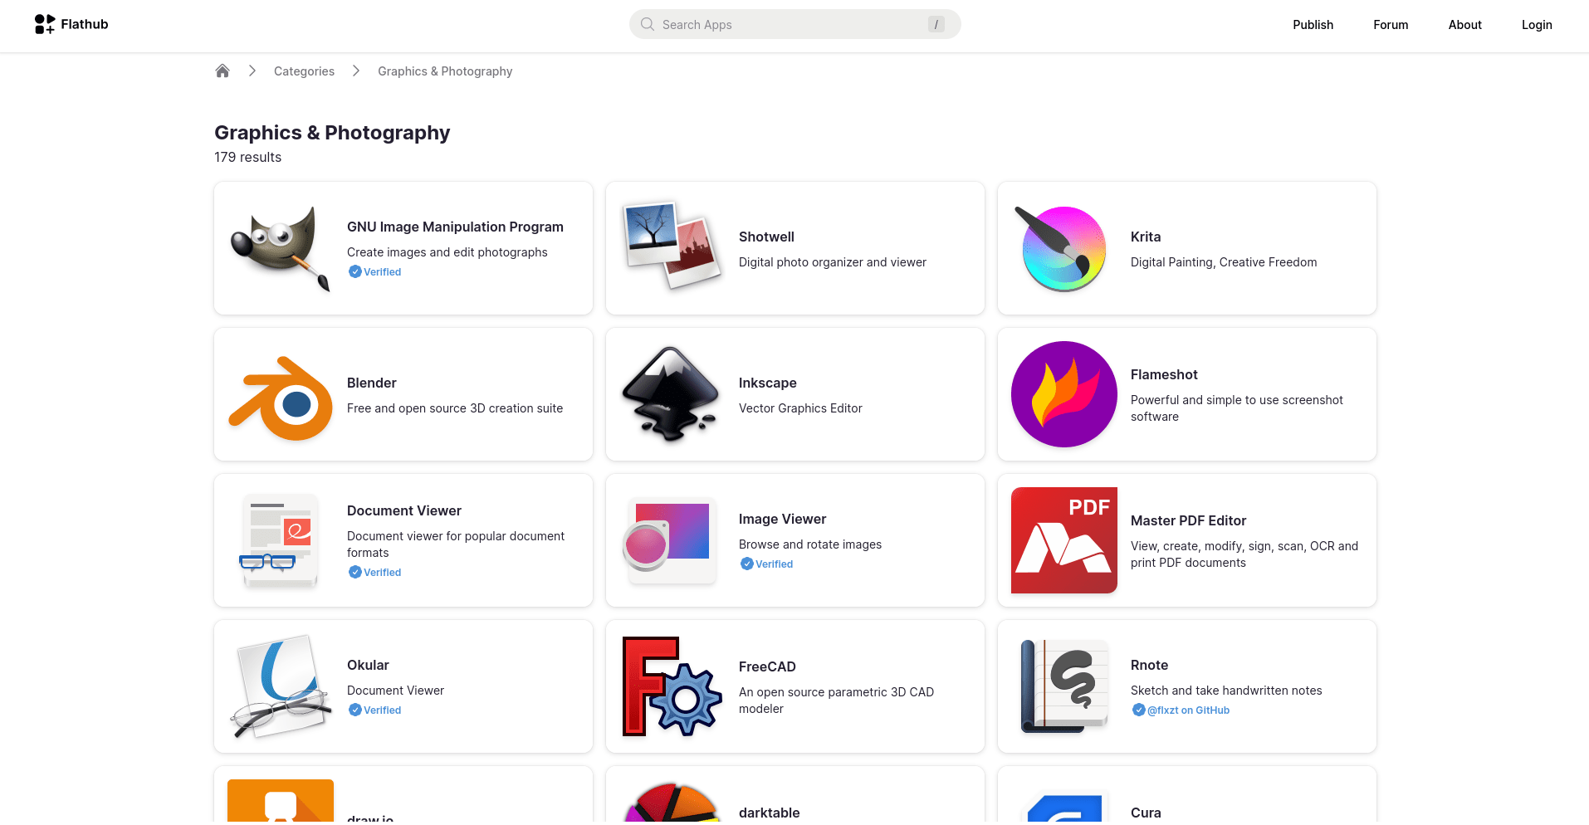Click the Graphics & Photography page heading
Screen dimensions: 1589x825
[332, 133]
